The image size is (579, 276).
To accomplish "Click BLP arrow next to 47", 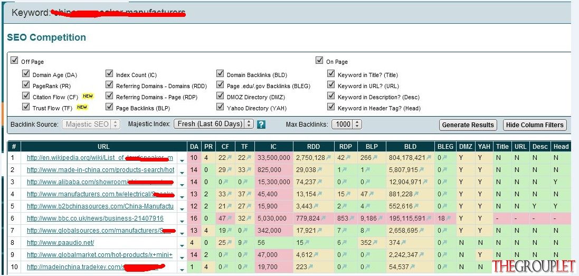I will 372,194.
